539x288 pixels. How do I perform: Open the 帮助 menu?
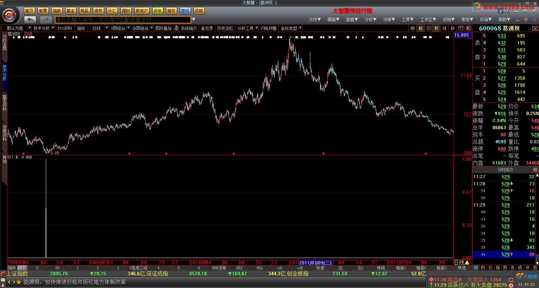point(504,20)
